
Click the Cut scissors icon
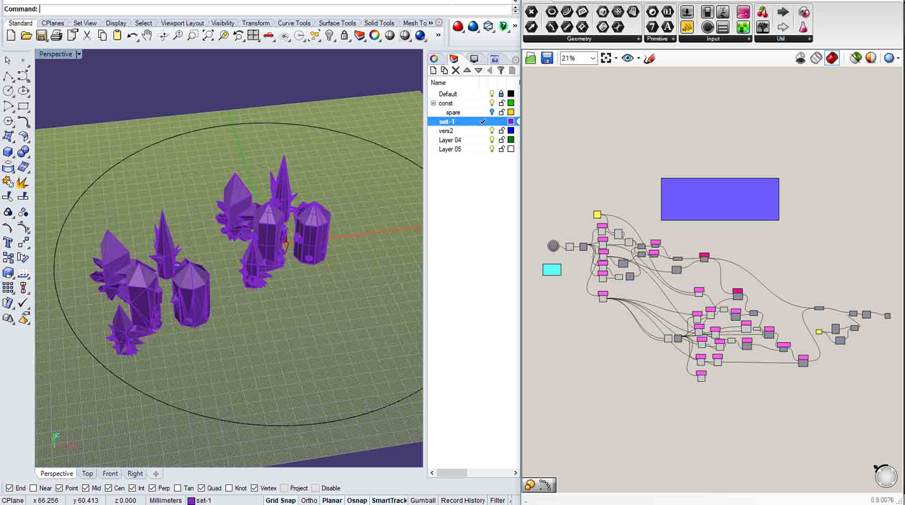pyautogui.click(x=87, y=35)
